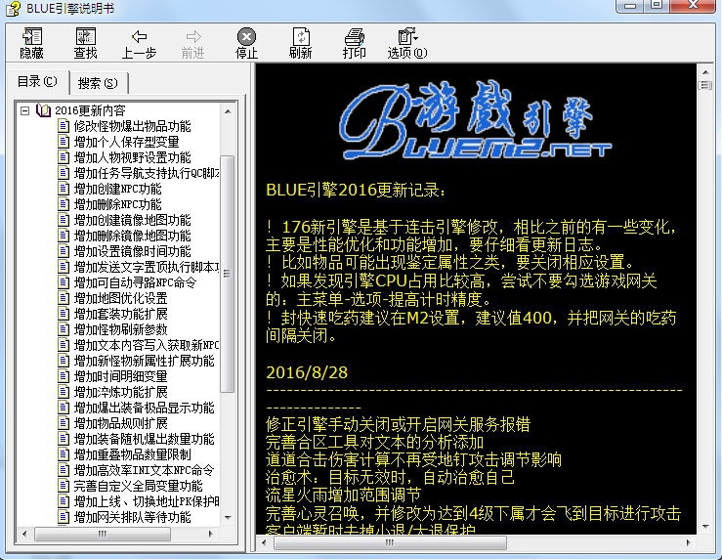The width and height of the screenshot is (722, 560).
Task: Open topic 增加创建NPC功能
Action: tap(118, 189)
